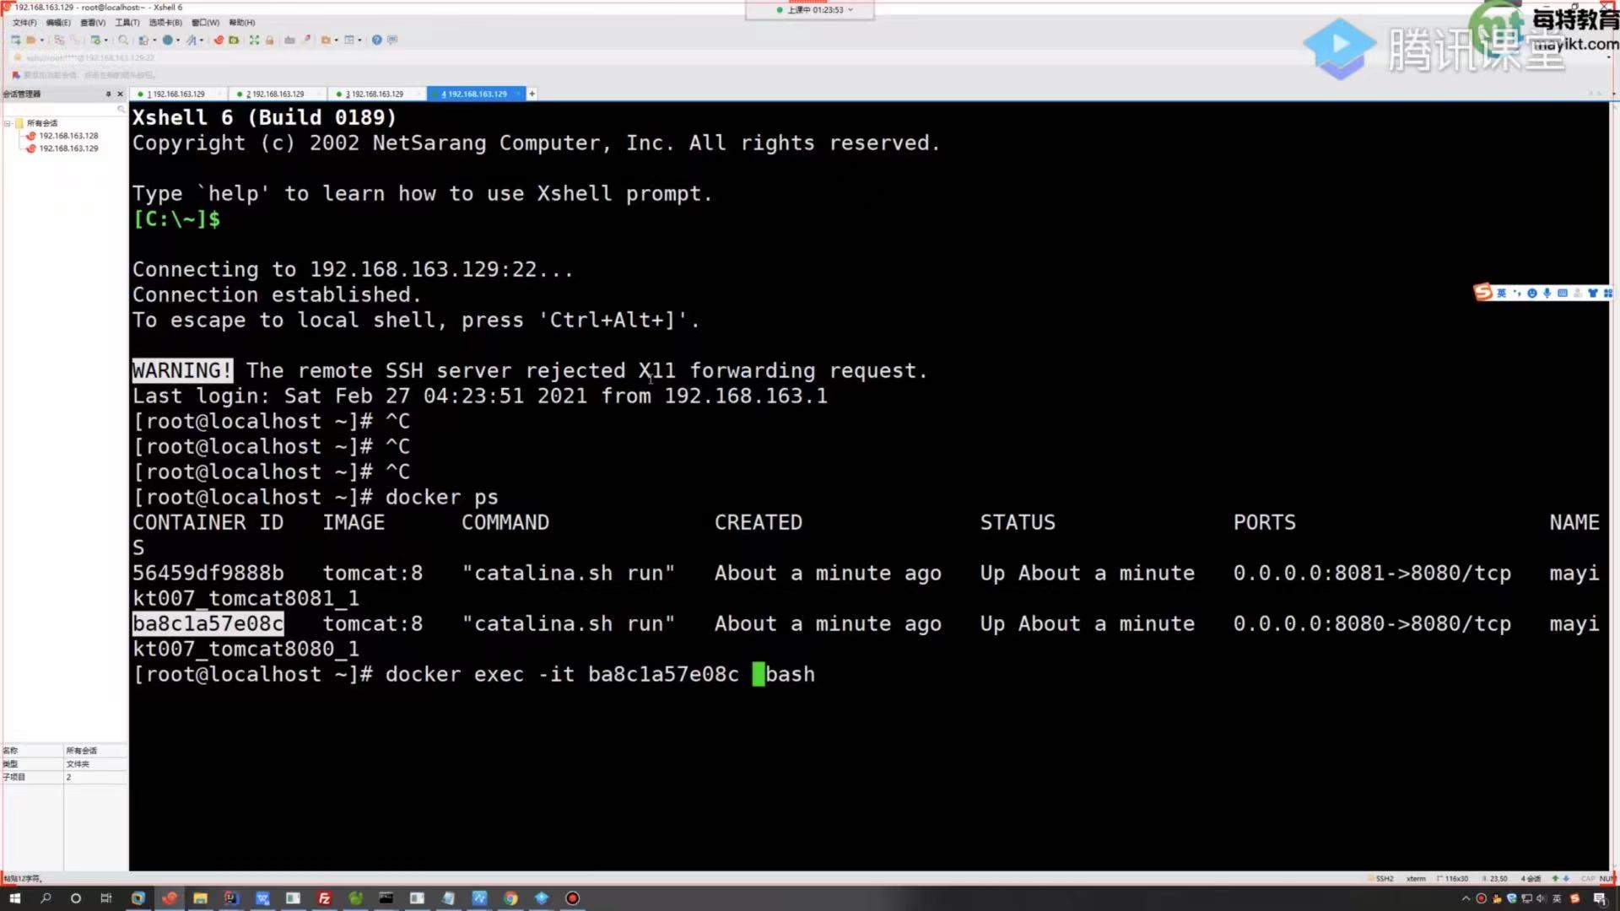Viewport: 1620px width, 911px height.
Task: Add a new tab with plus button
Action: tap(532, 94)
